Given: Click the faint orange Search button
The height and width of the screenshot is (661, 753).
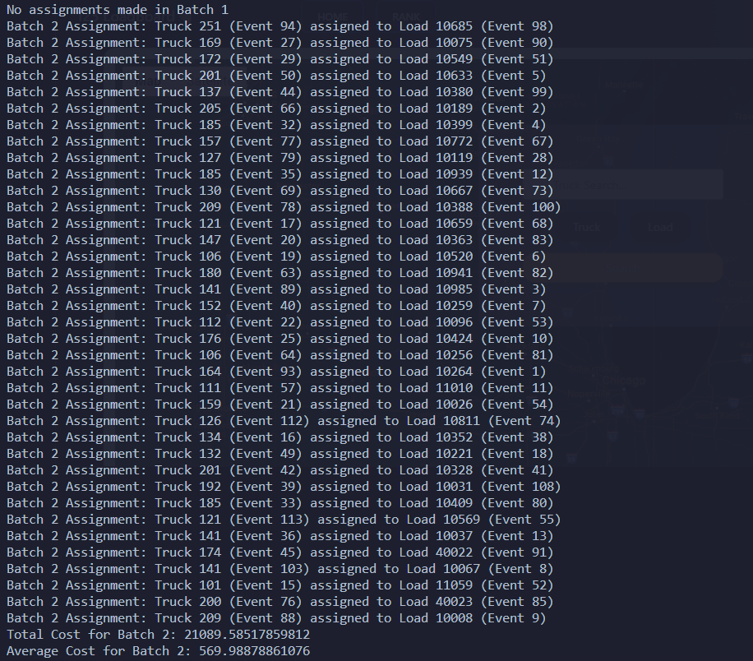Looking at the screenshot, I should pyautogui.click(x=624, y=268).
